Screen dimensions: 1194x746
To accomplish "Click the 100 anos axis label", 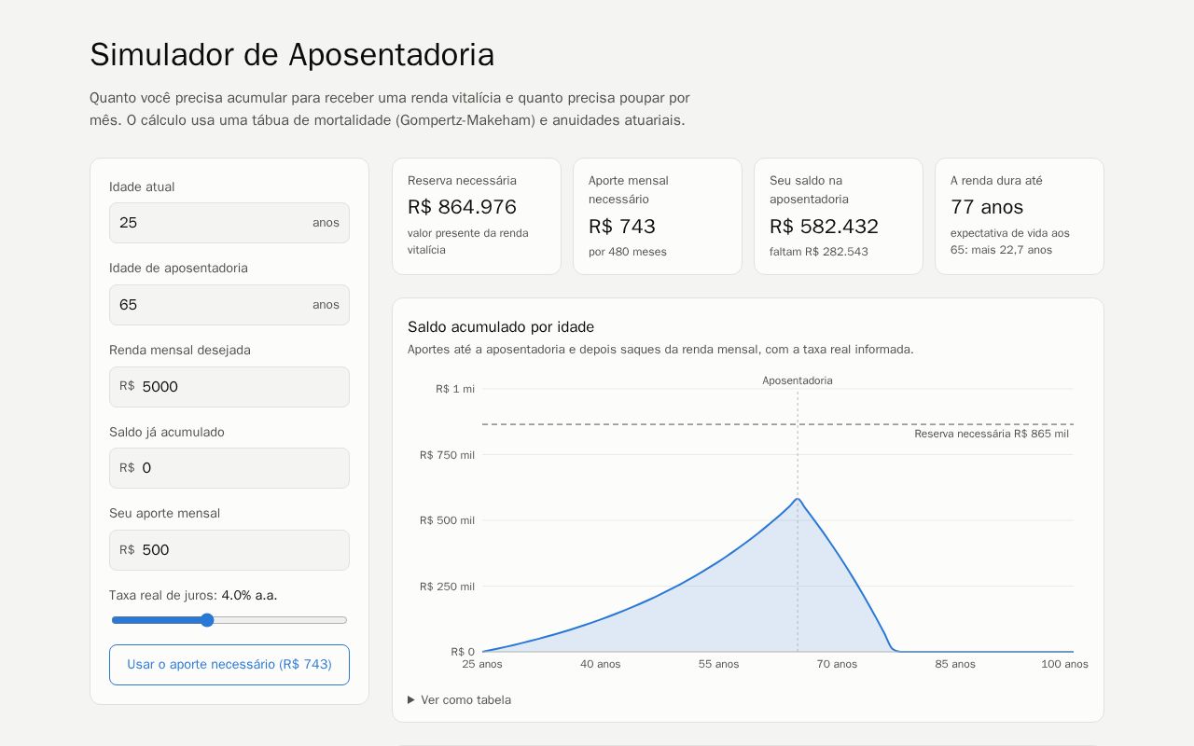I will (1064, 664).
